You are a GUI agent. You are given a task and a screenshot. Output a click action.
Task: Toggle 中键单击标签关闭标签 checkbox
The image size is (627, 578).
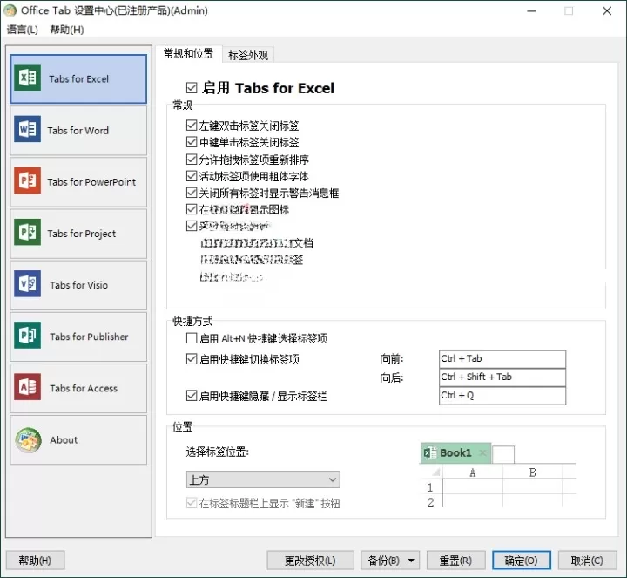(192, 142)
